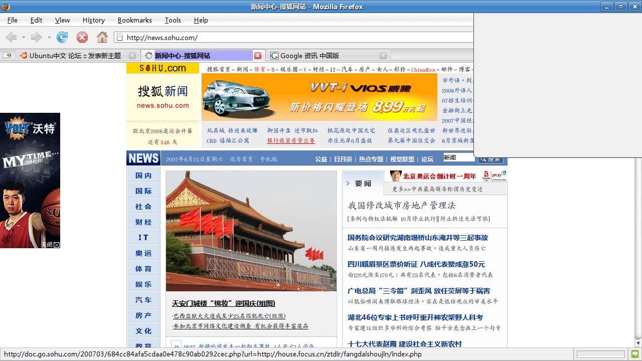Image resolution: width=642 pixels, height=361 pixels.
Task: Close the 新闻中心-搜狐网站 tab
Action: coord(258,56)
